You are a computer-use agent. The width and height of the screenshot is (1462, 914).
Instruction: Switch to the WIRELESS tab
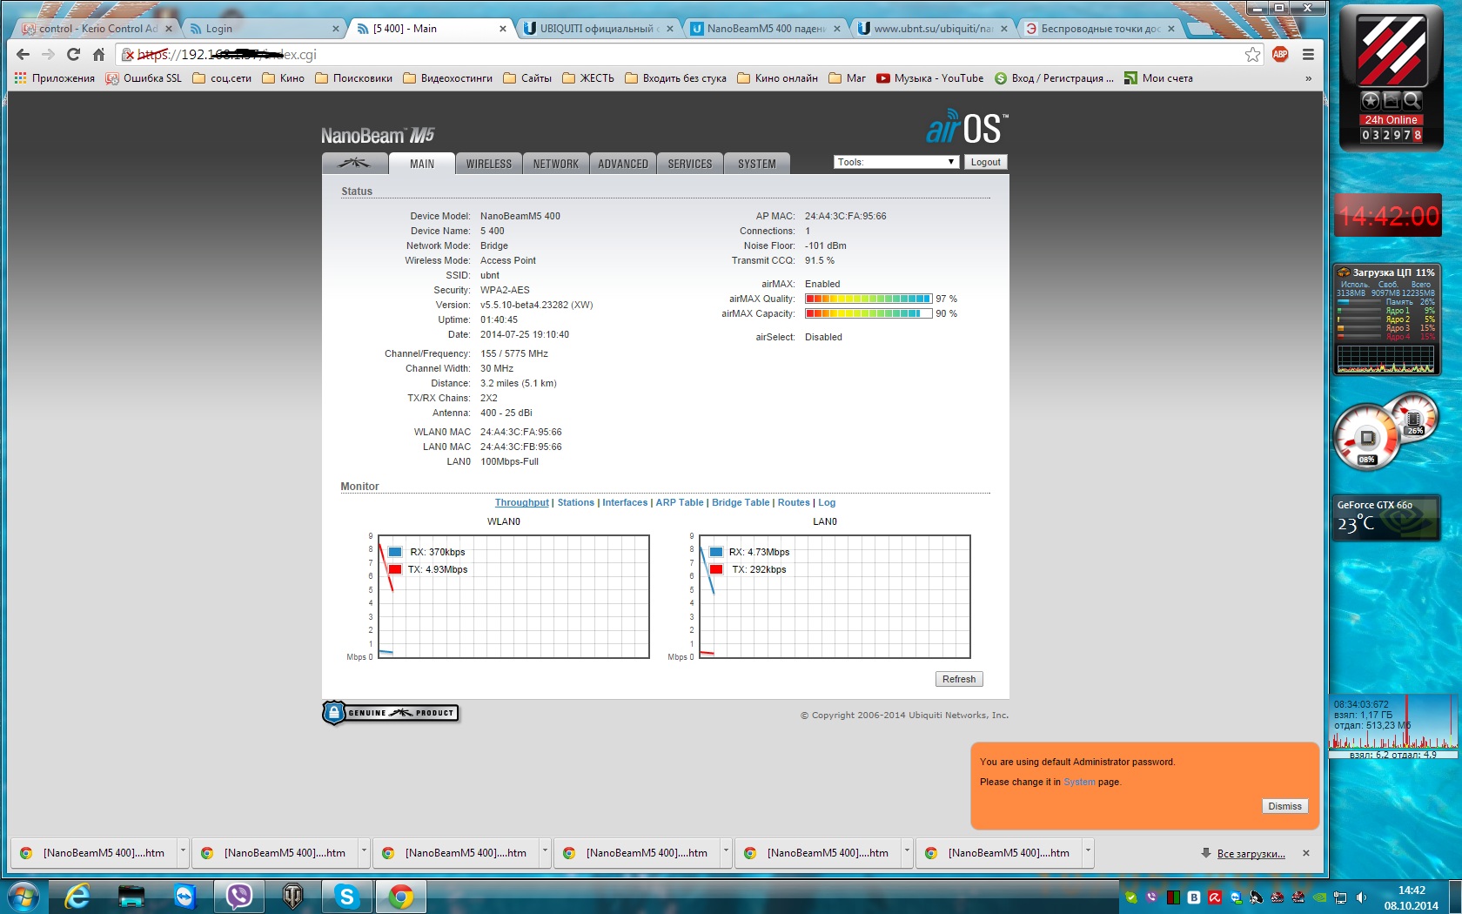pos(489,164)
